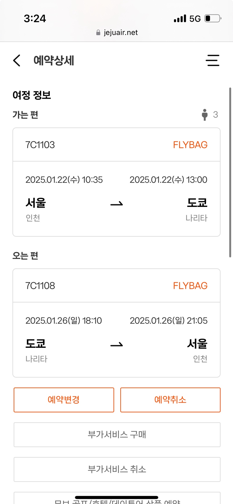233x504 pixels.
Task: Tap the jejuair.net address bar
Action: [x=117, y=33]
